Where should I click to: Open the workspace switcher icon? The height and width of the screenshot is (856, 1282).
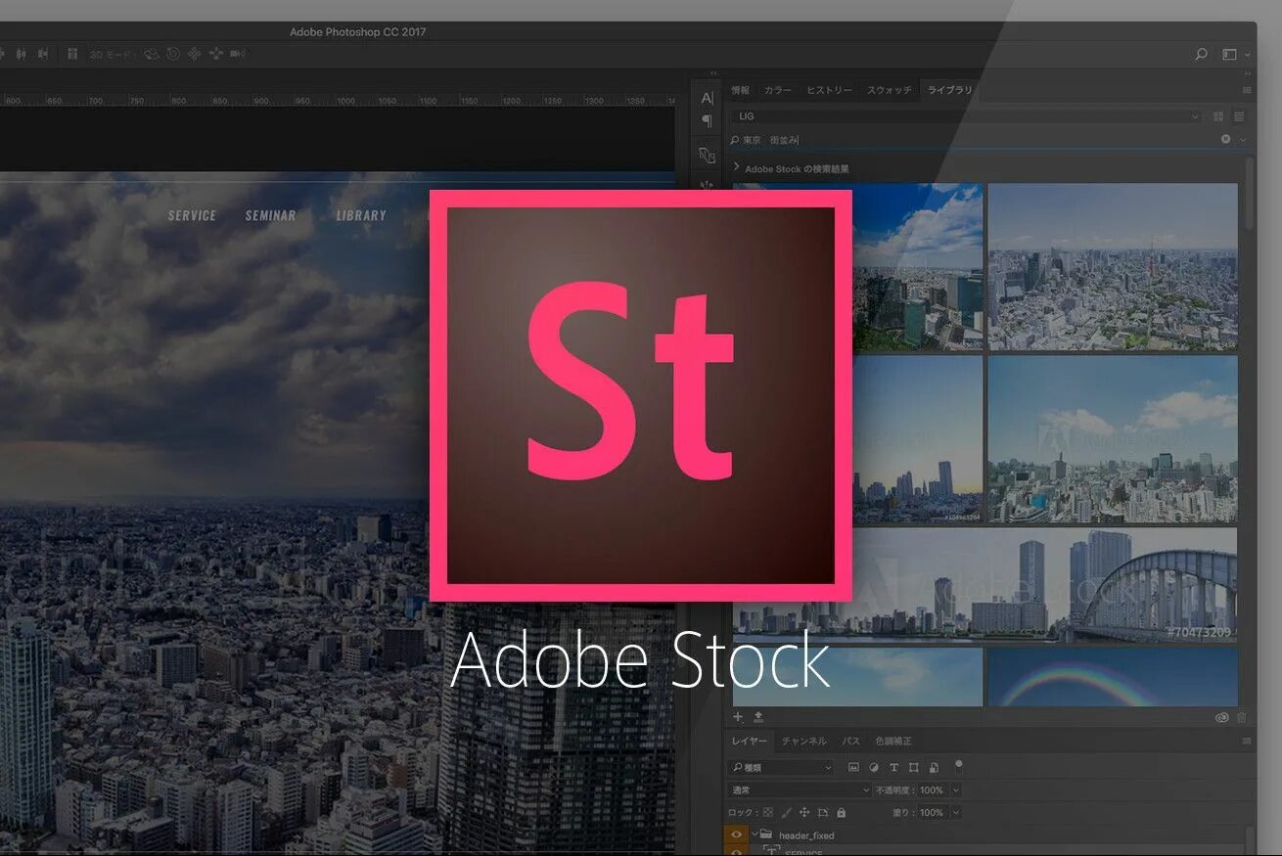point(1230,55)
